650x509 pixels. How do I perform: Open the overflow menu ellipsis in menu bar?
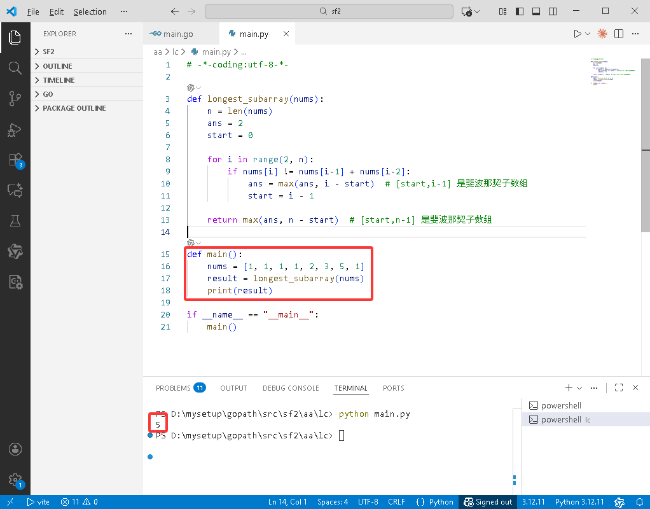124,11
